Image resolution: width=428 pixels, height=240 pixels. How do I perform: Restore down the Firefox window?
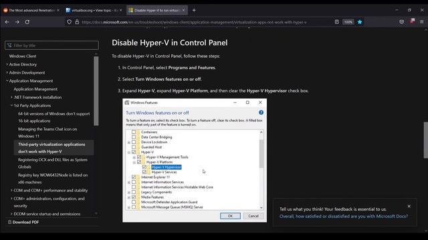[409, 10]
